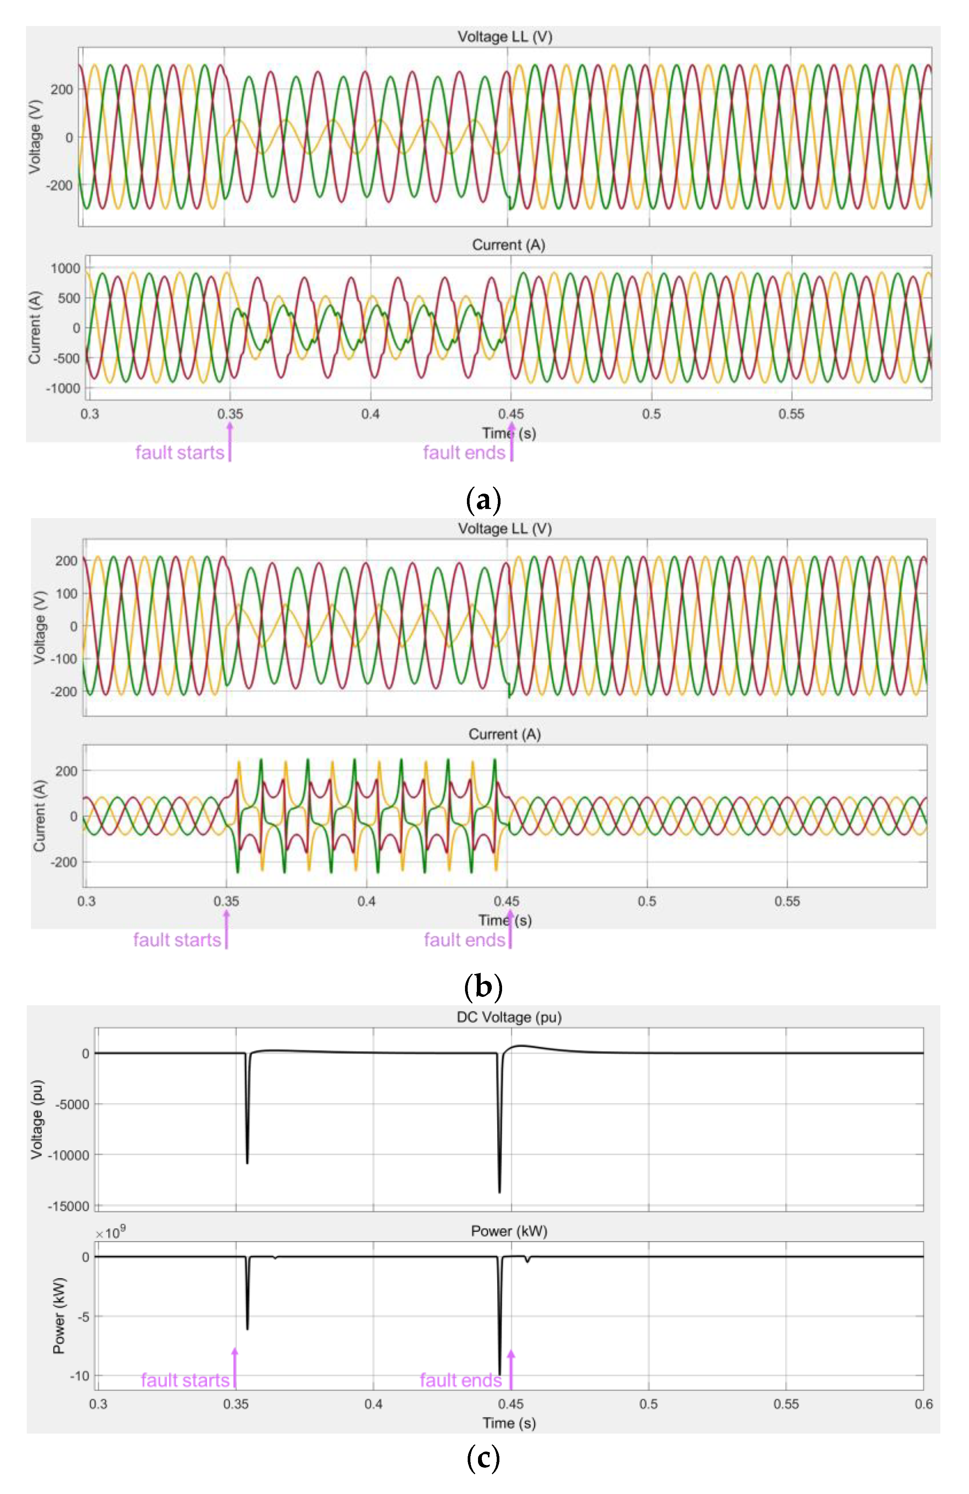The width and height of the screenshot is (969, 1494).
Task: Select the 'fault ends' label under panel (b)
Action: coord(464,940)
